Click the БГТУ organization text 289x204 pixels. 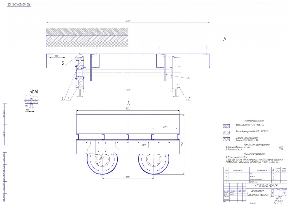pos(278,198)
